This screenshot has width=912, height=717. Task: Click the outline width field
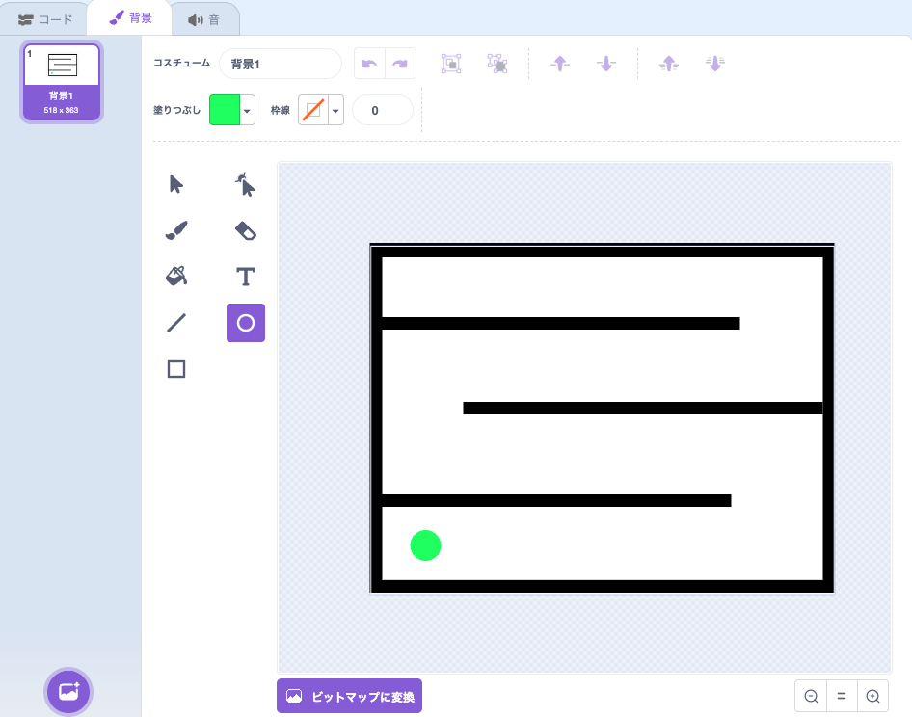tap(383, 110)
